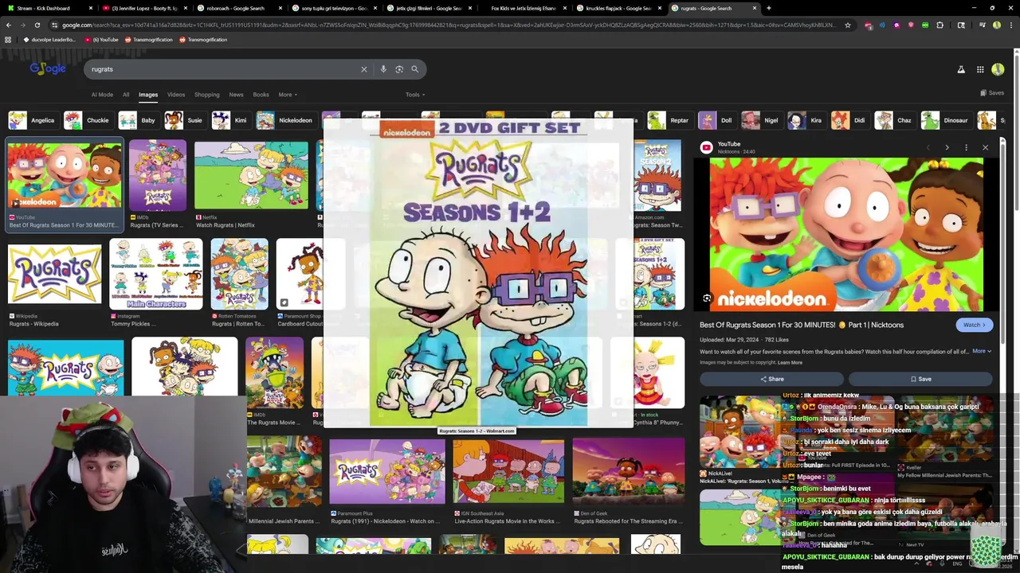This screenshot has width=1020, height=573.
Task: Open Tommy Pickles Main Characters thumbnail
Action: click(x=156, y=274)
